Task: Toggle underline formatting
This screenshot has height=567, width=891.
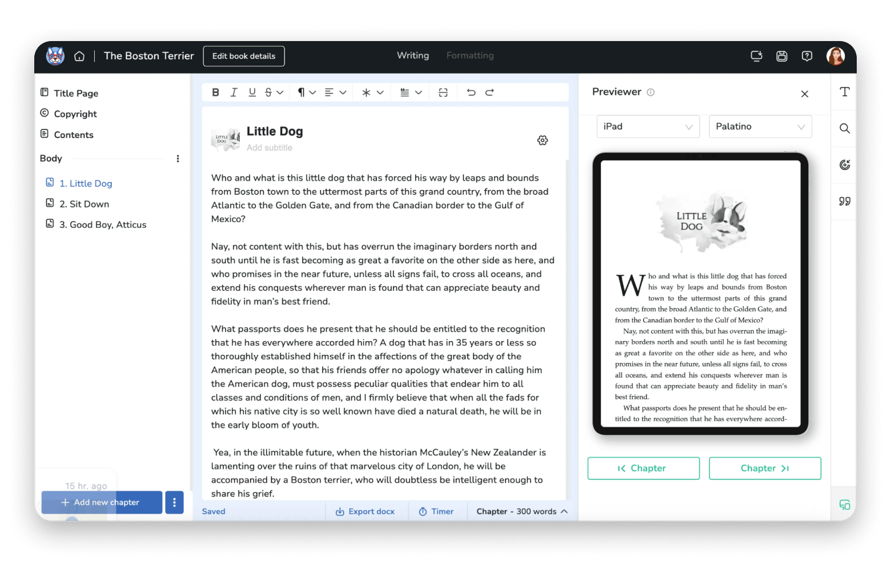Action: coord(252,92)
